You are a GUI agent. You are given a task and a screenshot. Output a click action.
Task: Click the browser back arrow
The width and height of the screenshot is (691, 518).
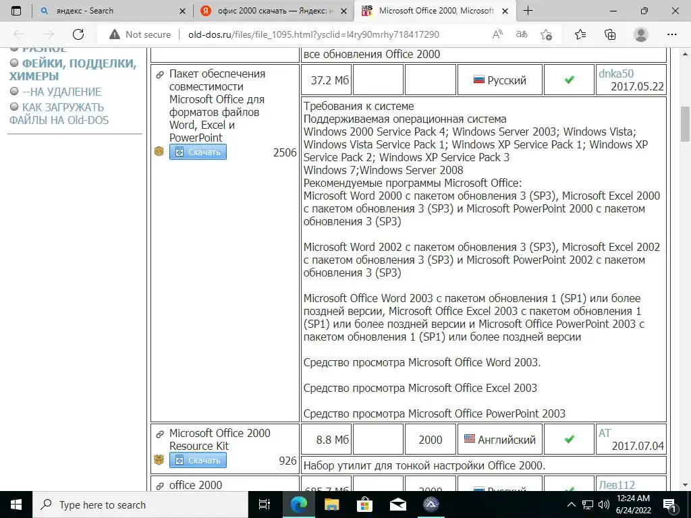pyautogui.click(x=19, y=34)
